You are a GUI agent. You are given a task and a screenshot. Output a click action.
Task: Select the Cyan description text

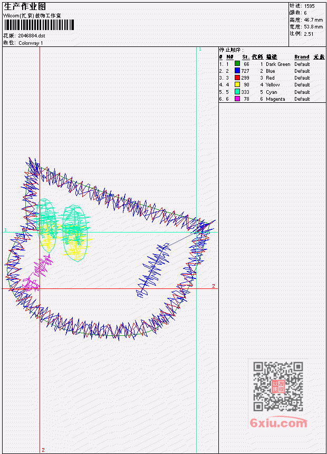pyautogui.click(x=272, y=92)
